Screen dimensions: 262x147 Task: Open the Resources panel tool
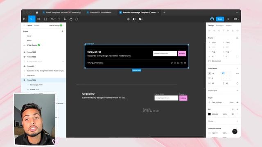[x=65, y=19]
